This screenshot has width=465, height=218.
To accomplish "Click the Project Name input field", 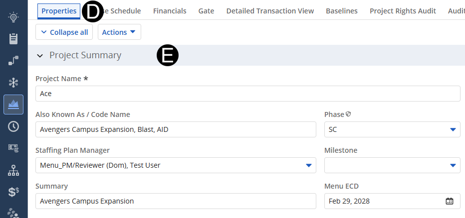I will point(247,94).
